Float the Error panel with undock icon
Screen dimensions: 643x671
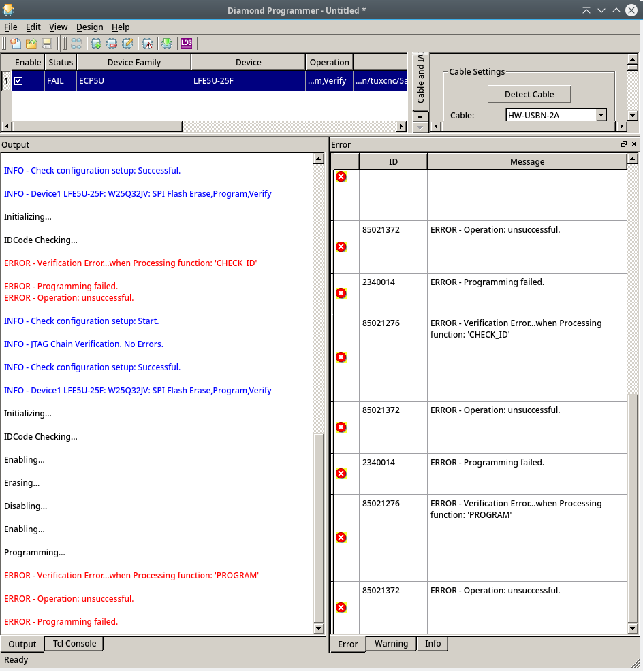coord(624,144)
